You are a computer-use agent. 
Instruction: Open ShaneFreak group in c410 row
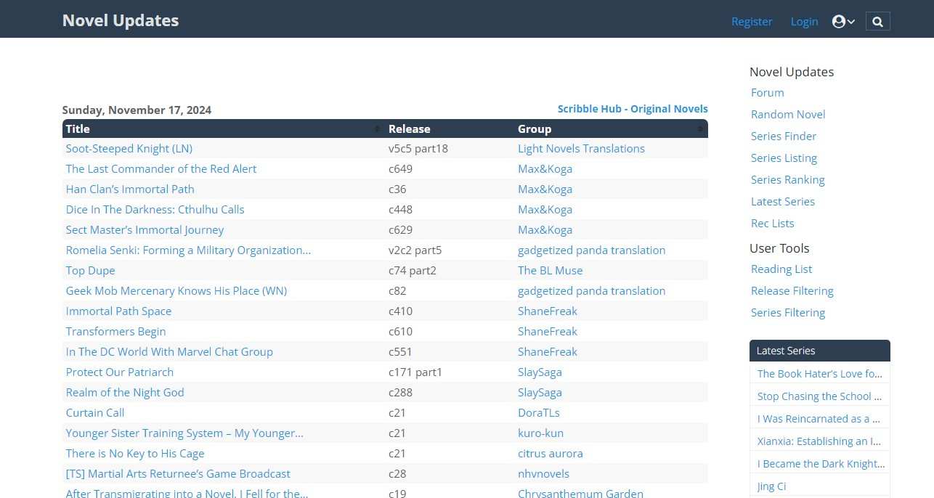548,311
